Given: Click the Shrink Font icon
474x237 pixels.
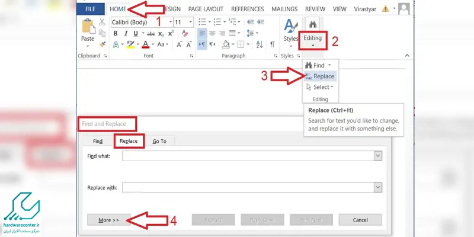Looking at the screenshot, I should click(x=189, y=44).
